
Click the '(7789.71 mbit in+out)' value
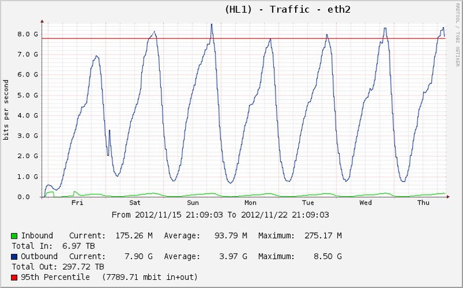click(150, 278)
